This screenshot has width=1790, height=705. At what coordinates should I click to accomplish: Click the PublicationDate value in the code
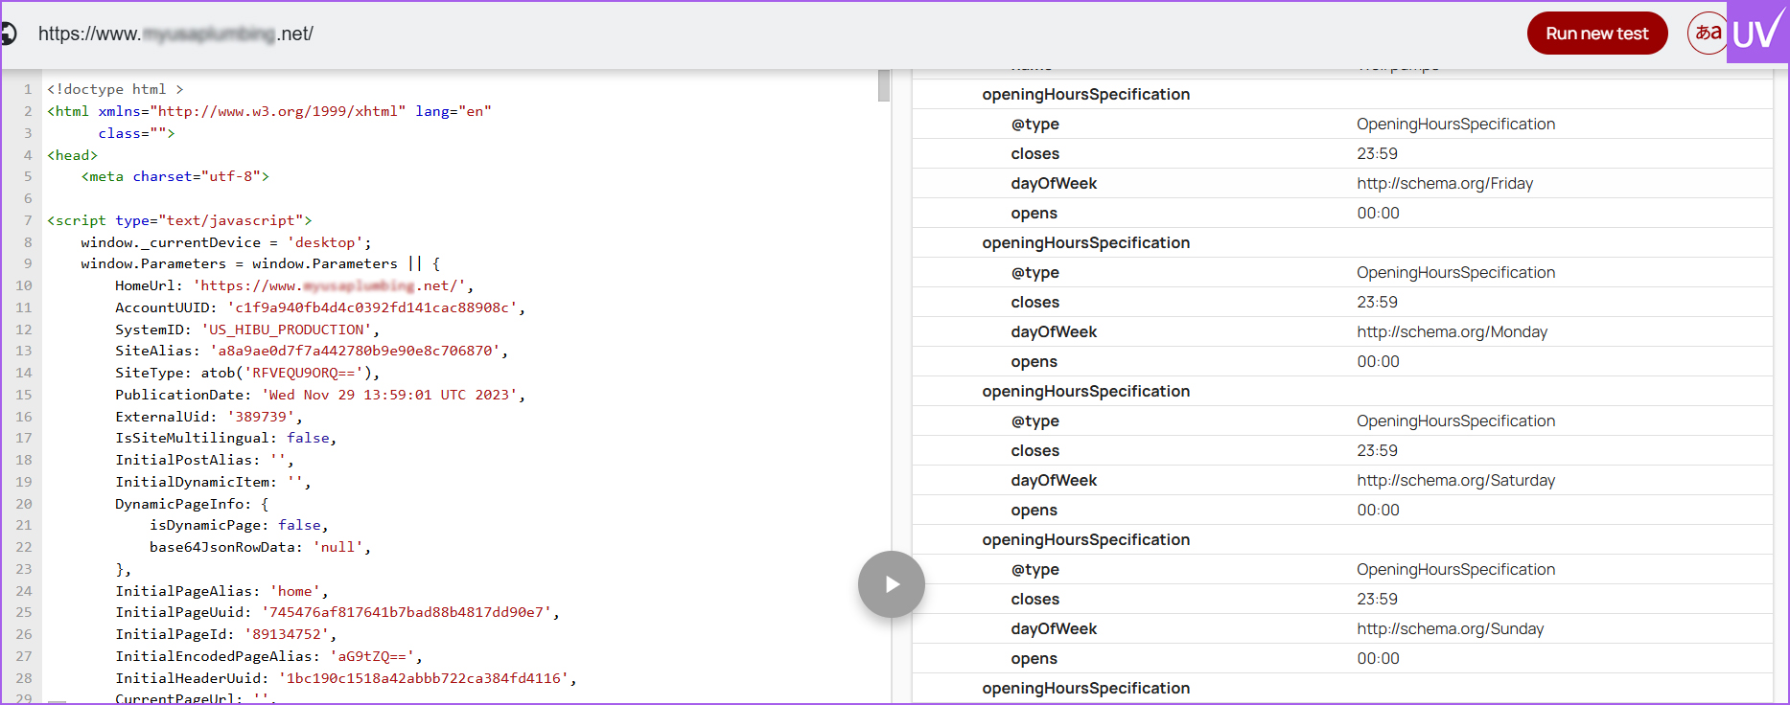tap(393, 395)
